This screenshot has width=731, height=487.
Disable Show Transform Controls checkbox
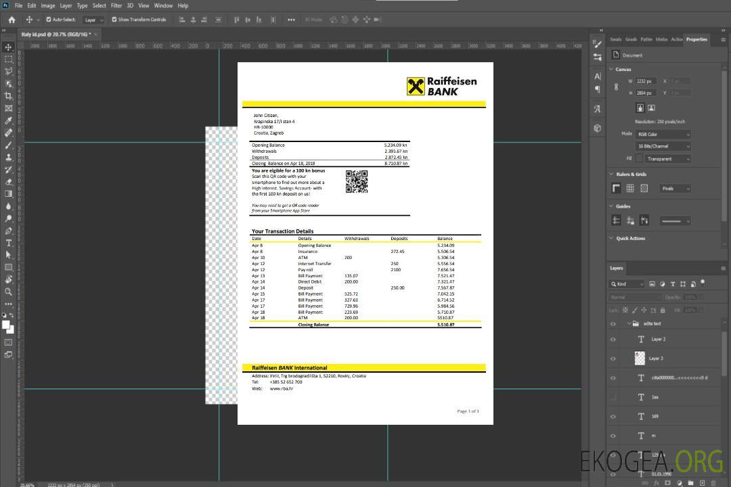point(114,20)
